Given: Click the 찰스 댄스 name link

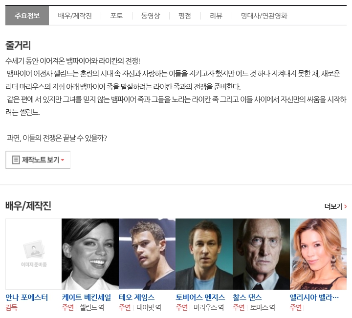Looking at the screenshot, I should coord(247,298).
